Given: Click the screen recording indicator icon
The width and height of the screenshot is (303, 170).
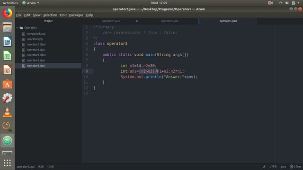Looking at the screenshot, I should pos(270,3).
